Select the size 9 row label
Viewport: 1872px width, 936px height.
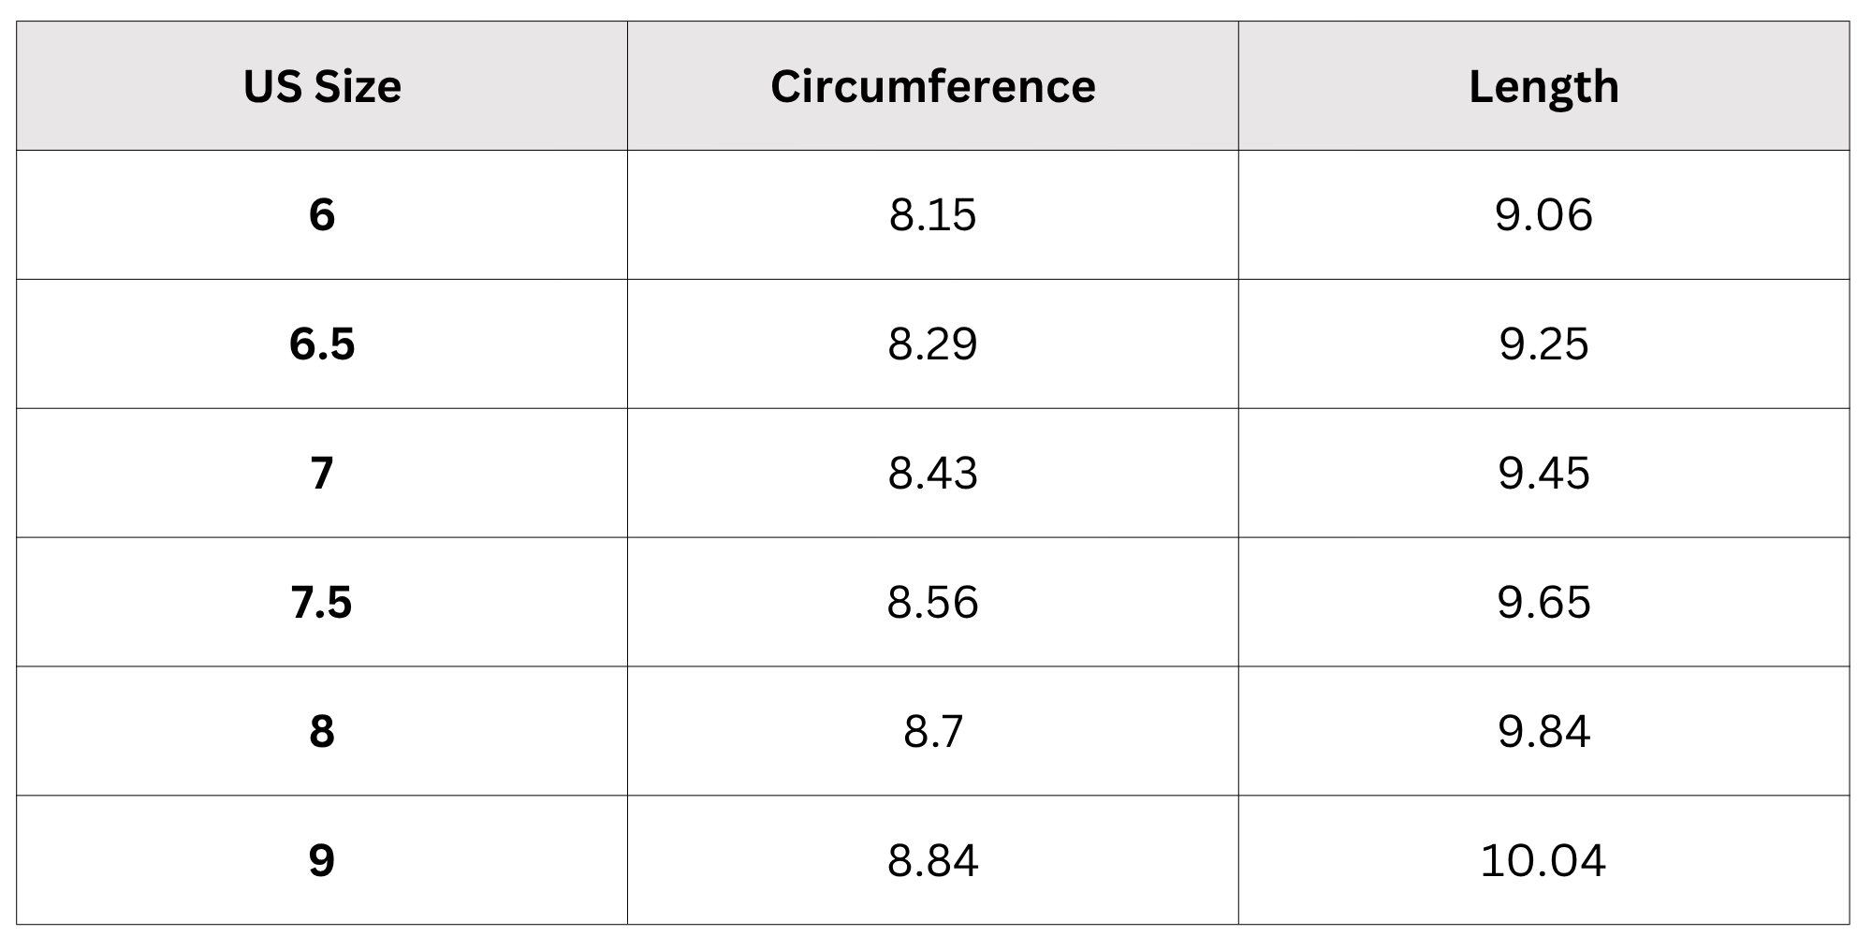(x=322, y=860)
